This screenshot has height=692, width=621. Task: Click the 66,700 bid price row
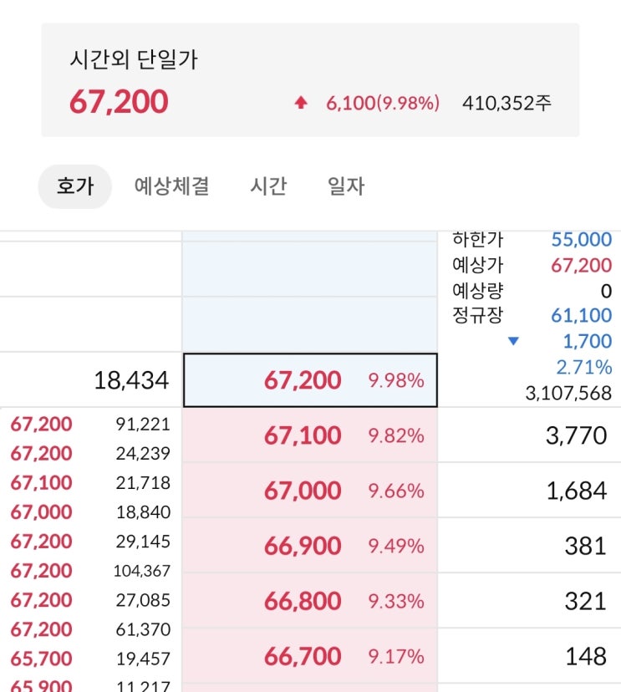tap(310, 656)
